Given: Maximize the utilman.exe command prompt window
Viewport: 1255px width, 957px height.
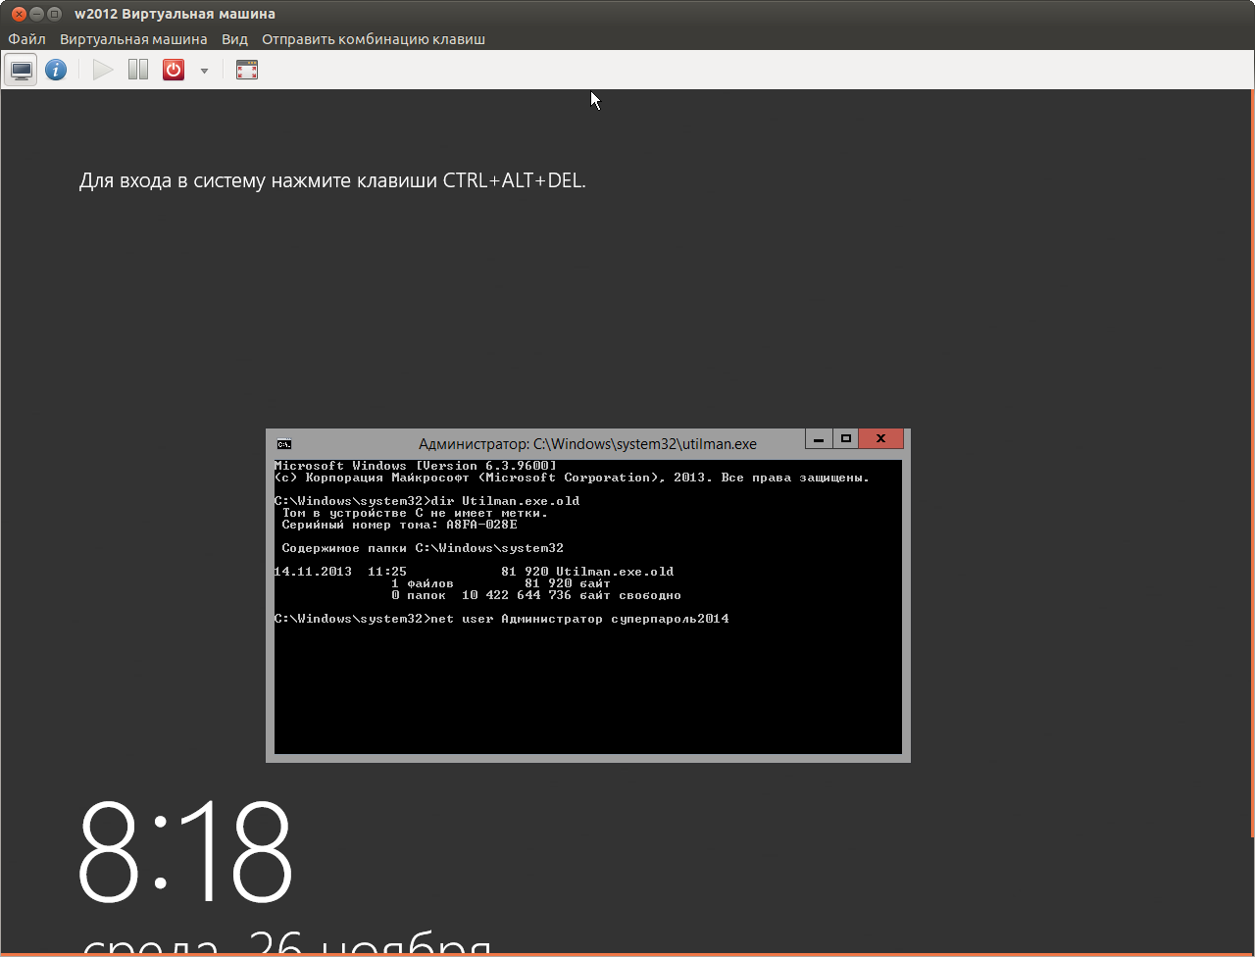Looking at the screenshot, I should (845, 439).
